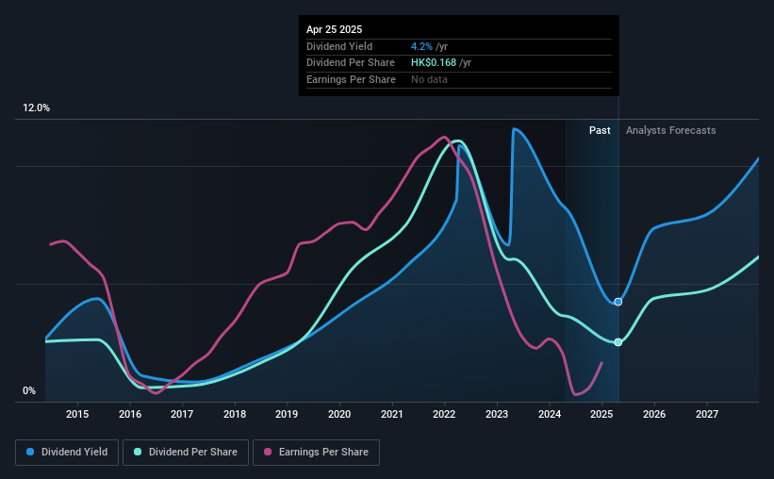Click the 'Past' label on the chart

coord(600,130)
